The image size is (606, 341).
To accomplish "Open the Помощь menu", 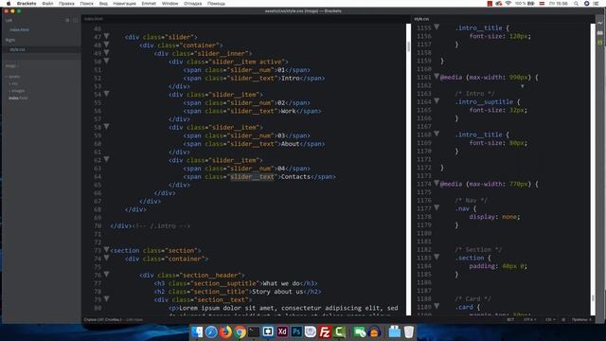I will pyautogui.click(x=216, y=4).
